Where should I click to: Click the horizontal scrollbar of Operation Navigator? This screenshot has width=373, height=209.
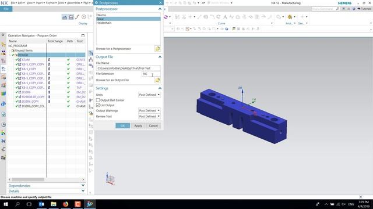point(28,179)
